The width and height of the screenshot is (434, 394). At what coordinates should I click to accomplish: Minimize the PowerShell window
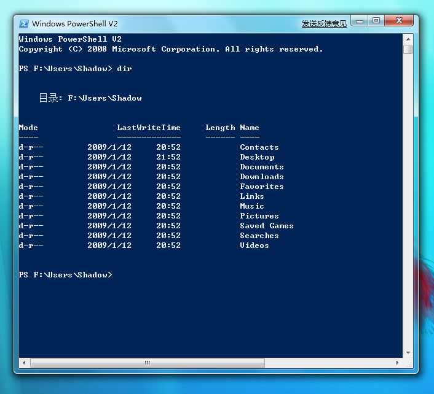pyautogui.click(x=359, y=21)
